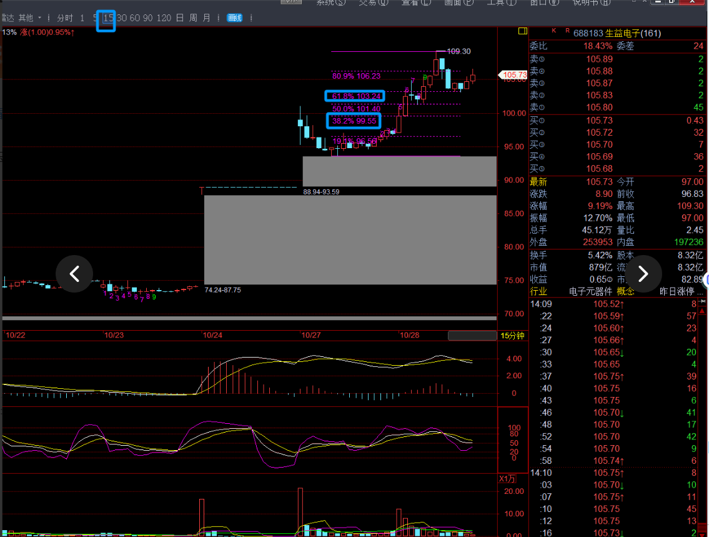The width and height of the screenshot is (709, 537).
Task: Click the 80.9% 106.23 Fibonacci label
Action: (x=356, y=76)
